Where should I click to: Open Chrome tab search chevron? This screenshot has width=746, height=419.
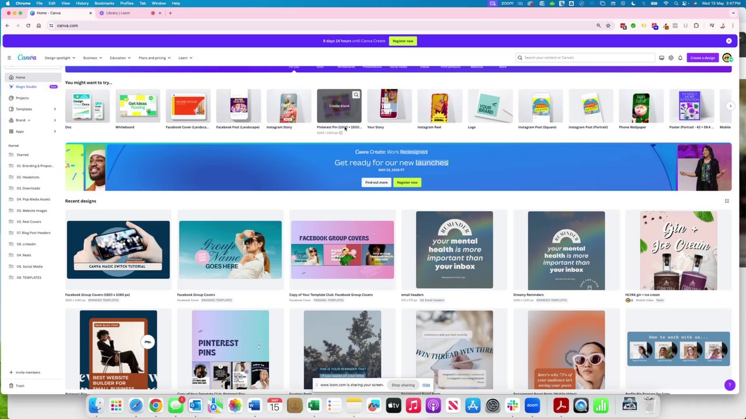coord(734,13)
